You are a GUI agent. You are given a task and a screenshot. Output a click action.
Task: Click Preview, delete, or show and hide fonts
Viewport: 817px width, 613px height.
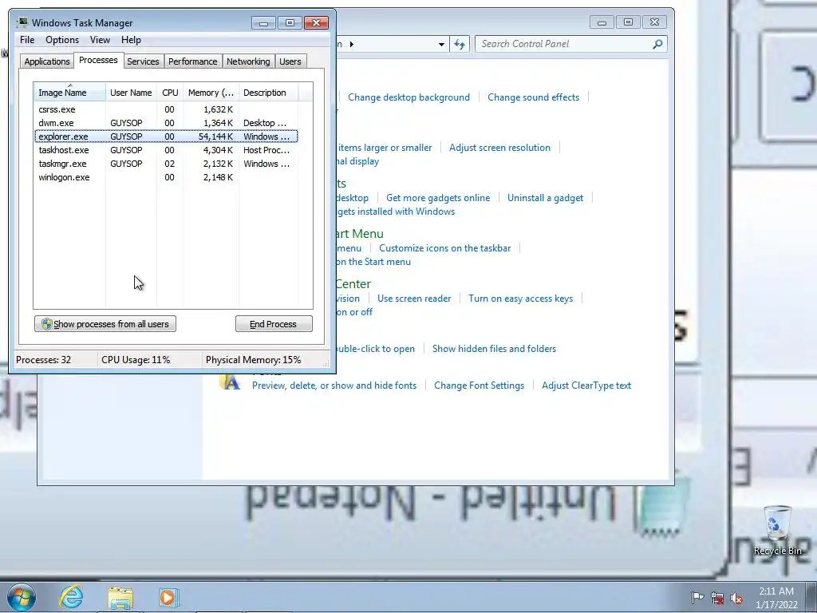[334, 386]
